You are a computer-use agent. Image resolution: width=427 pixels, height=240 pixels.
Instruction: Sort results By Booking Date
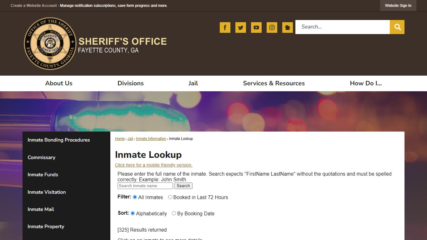pos(174,213)
